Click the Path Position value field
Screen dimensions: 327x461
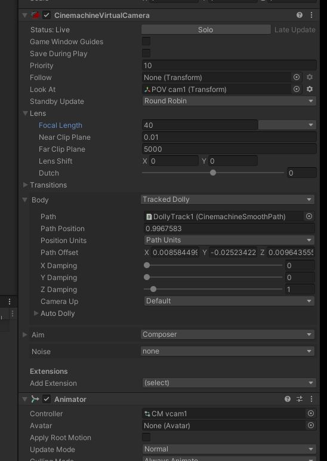pyautogui.click(x=229, y=229)
